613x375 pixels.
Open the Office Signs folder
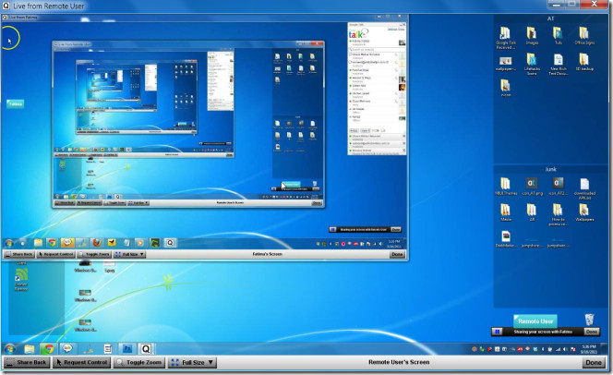tap(584, 36)
